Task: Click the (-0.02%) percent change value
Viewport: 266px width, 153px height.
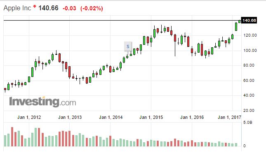Action: click(92, 8)
